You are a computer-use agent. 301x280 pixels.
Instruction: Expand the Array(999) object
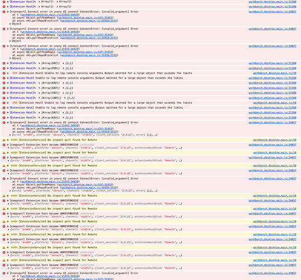[x=39, y=68]
